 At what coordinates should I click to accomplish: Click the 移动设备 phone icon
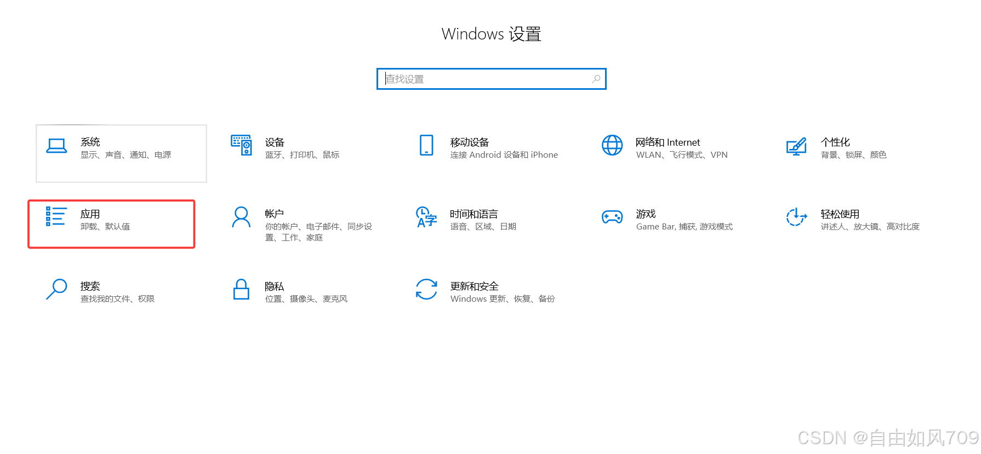tap(426, 145)
